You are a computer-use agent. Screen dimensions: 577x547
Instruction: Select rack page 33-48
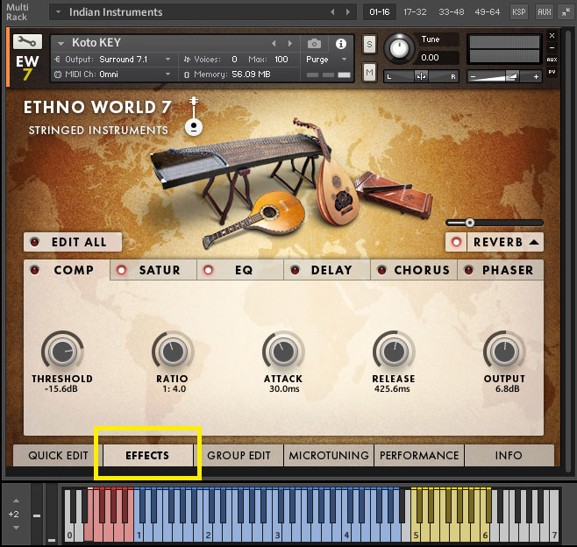451,12
